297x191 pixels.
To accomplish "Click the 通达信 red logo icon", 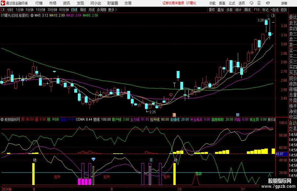I will click(3, 3).
